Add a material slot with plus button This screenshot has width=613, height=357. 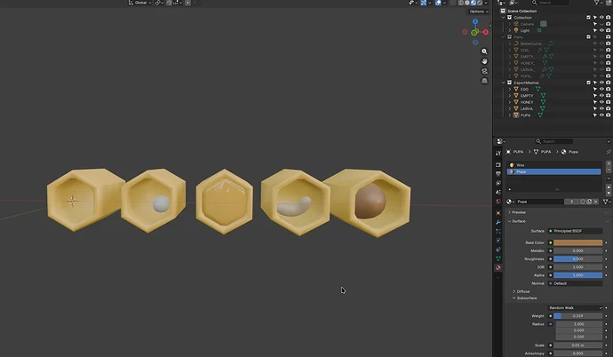click(x=609, y=163)
